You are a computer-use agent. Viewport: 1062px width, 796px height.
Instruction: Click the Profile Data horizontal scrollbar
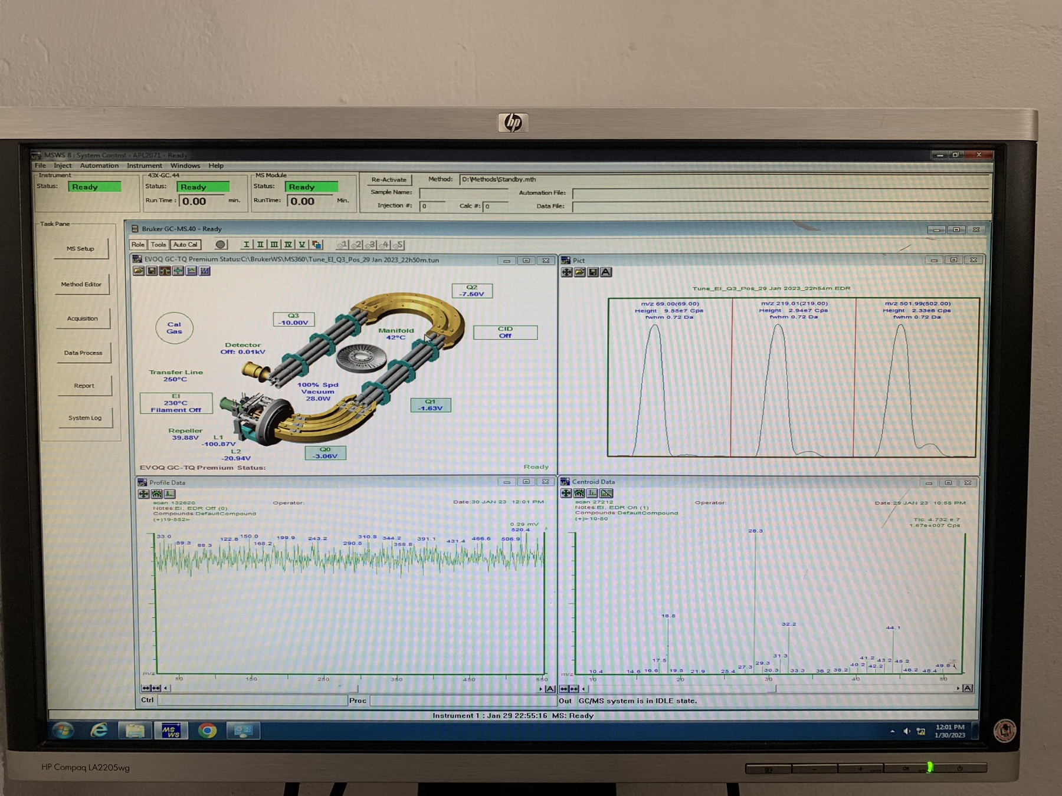click(354, 688)
